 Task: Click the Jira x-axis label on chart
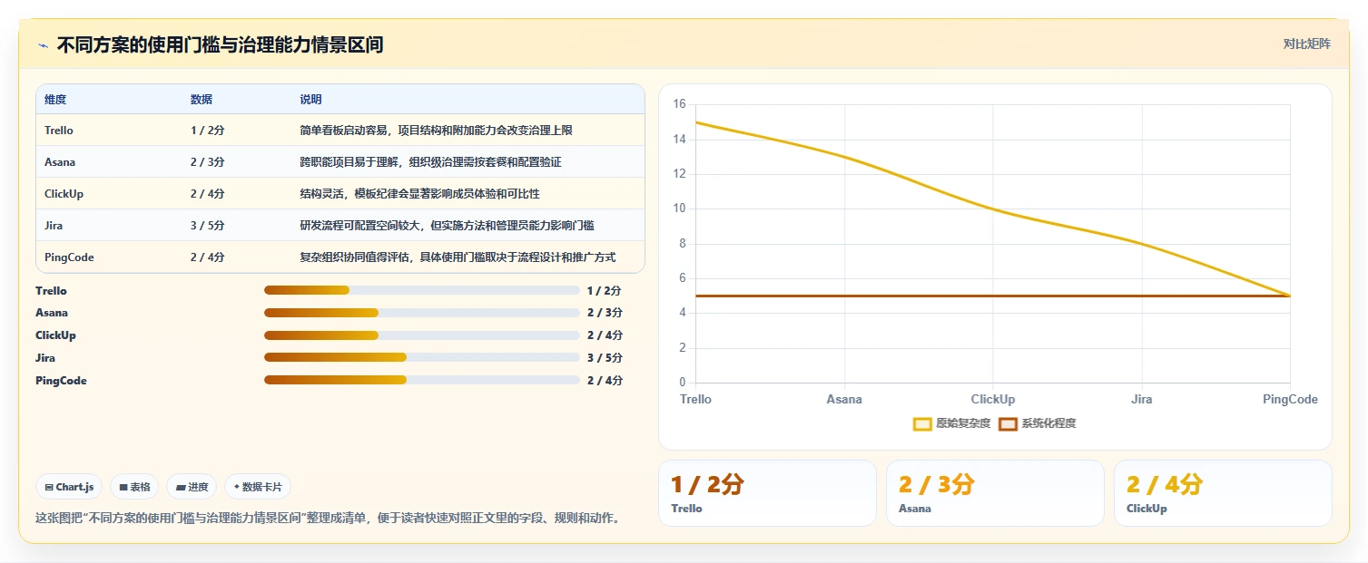[1142, 399]
